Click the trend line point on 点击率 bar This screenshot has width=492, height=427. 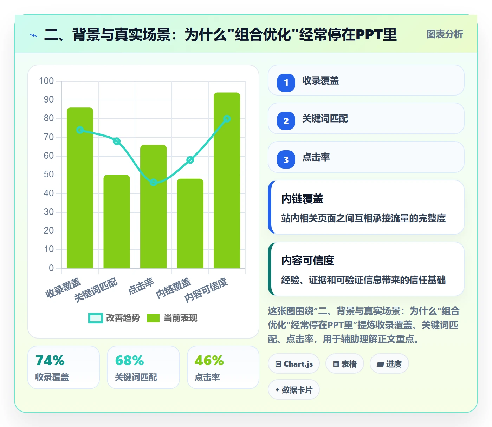tap(154, 182)
